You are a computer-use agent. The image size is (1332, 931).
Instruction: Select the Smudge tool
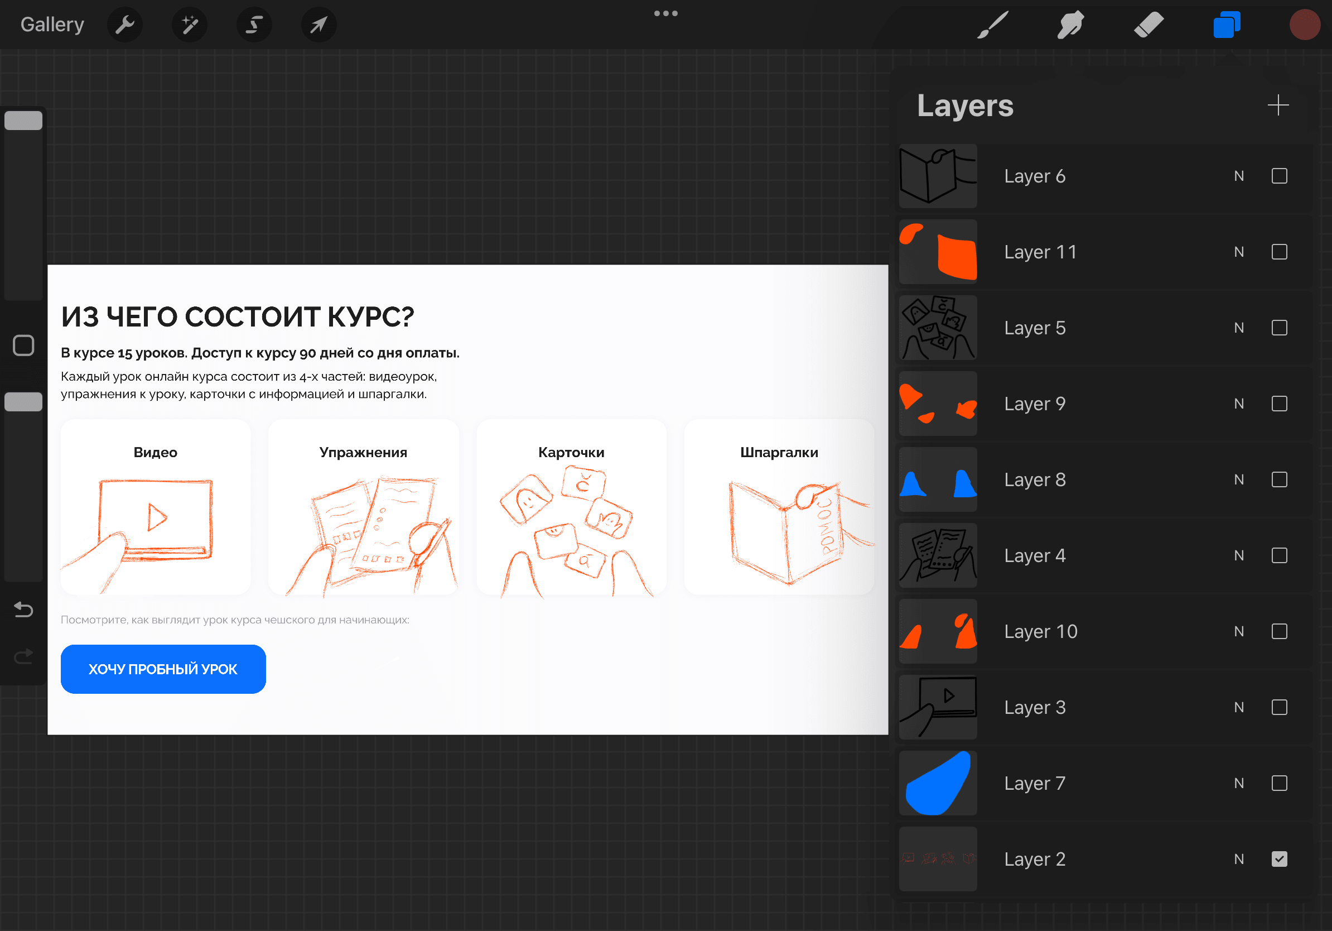[1070, 25]
